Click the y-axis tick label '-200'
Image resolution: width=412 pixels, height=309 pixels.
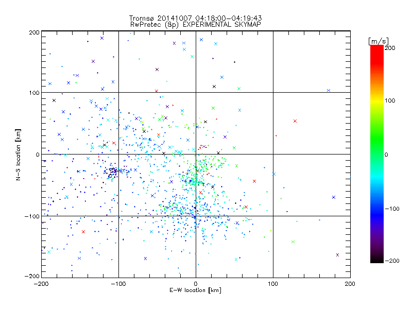point(32,276)
